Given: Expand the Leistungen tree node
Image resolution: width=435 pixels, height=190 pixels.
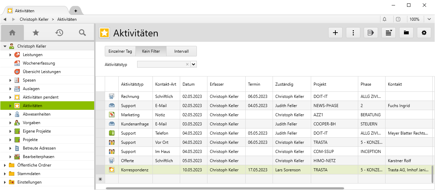Looking at the screenshot, I should (11, 55).
